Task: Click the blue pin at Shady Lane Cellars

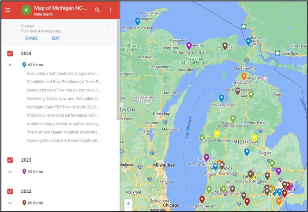Action: click(221, 98)
